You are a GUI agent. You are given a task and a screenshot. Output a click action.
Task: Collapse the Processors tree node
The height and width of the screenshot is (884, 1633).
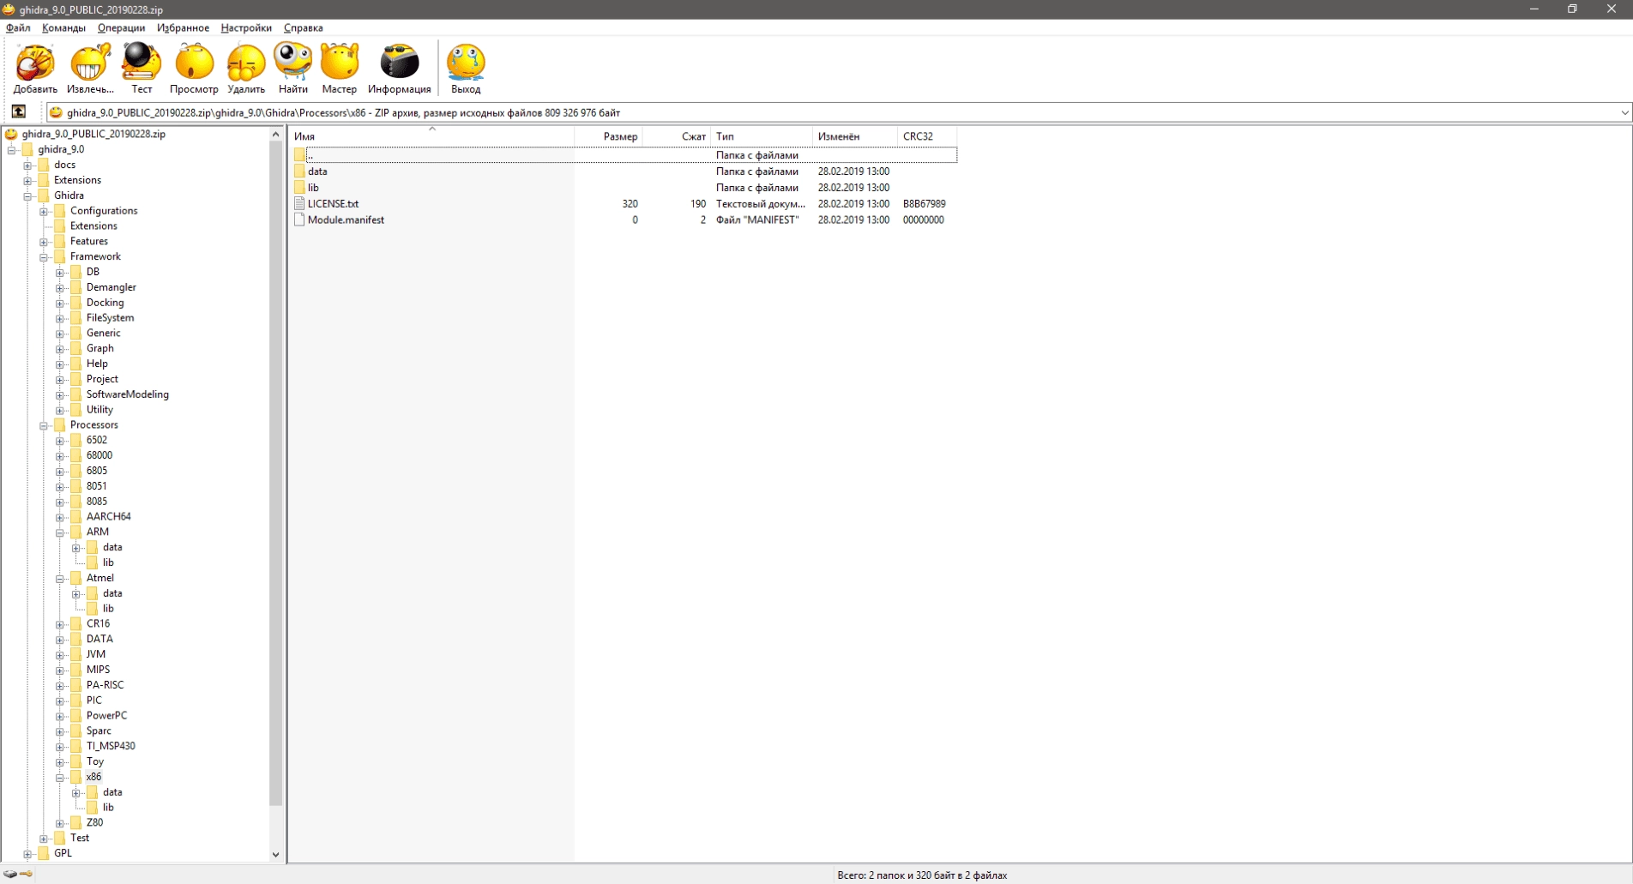pyautogui.click(x=44, y=425)
